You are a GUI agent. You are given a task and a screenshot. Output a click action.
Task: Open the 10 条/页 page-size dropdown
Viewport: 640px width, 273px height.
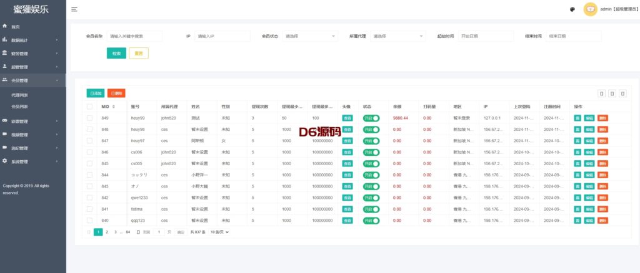(219, 232)
